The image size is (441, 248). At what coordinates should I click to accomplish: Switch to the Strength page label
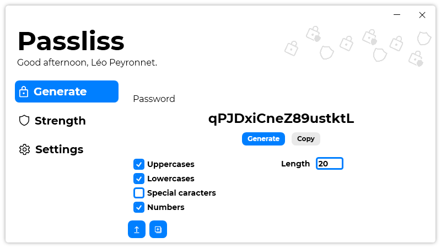60,121
